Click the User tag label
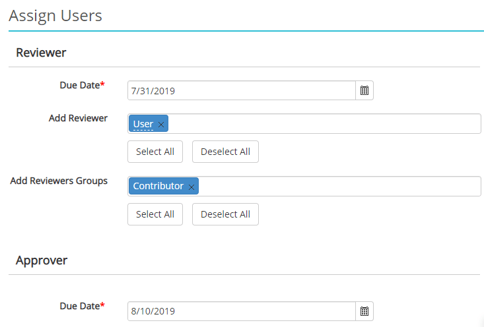Viewport: 484px width, 327px height. [143, 124]
